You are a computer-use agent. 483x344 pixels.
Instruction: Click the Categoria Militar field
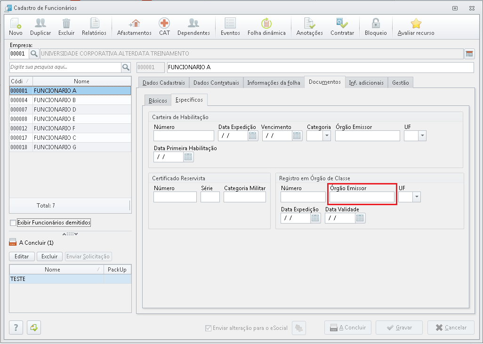point(245,197)
